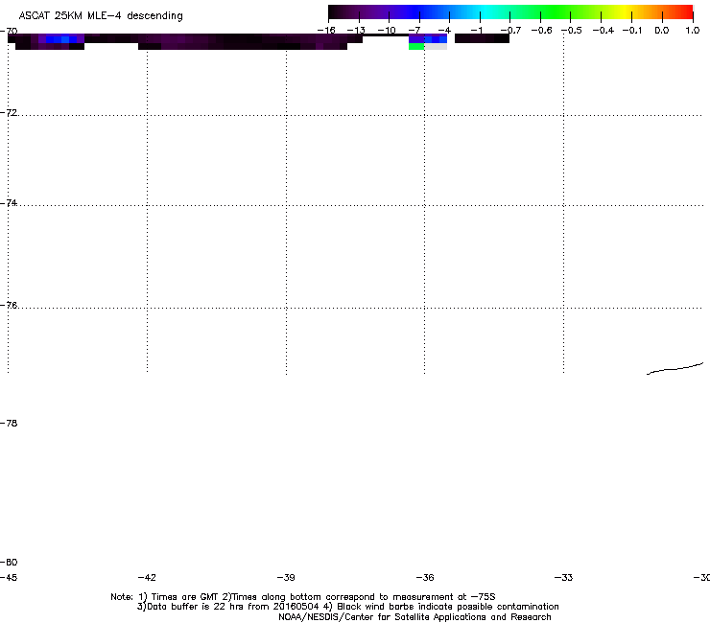Click the "NOAA/NESDIS/Center for Satellite Applications and Research" credit
710x623 pixels.
tap(414, 617)
